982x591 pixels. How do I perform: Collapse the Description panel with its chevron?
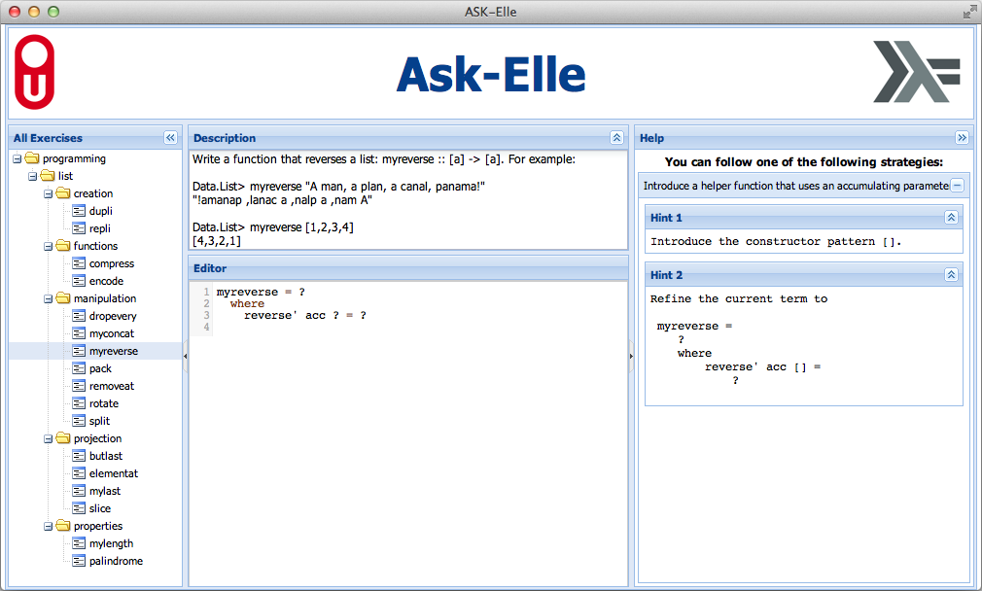pyautogui.click(x=616, y=138)
